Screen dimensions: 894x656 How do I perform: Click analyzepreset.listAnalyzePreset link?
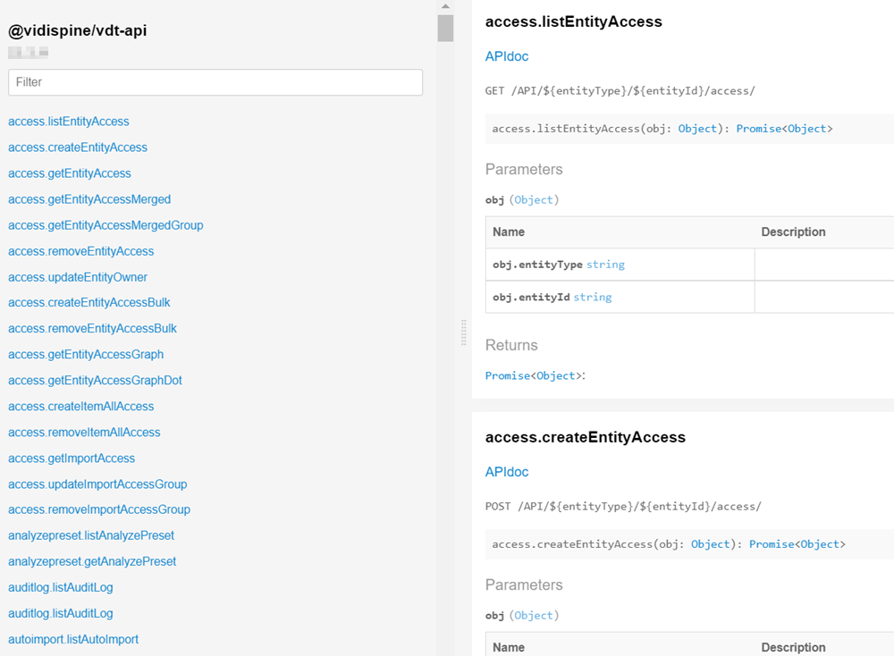tap(91, 535)
